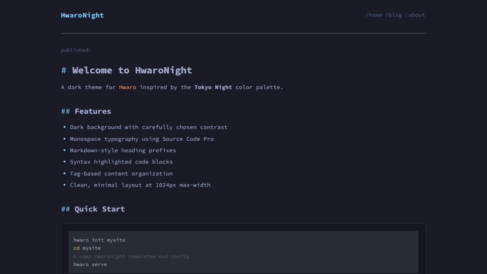Click the bullet before 'Dark background' item

click(x=64, y=127)
